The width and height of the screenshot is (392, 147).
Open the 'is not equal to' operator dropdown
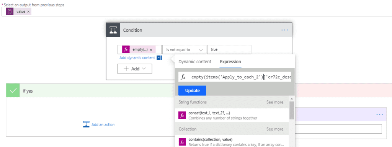184,50
